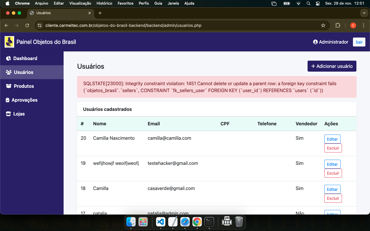370x231 pixels.
Task: Click the Adicionar usuário button
Action: [x=332, y=66]
